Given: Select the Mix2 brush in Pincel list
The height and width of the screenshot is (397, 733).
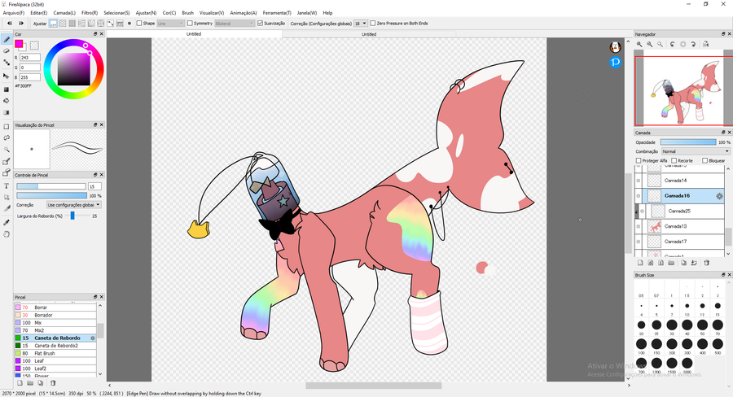Looking at the screenshot, I should click(55, 330).
